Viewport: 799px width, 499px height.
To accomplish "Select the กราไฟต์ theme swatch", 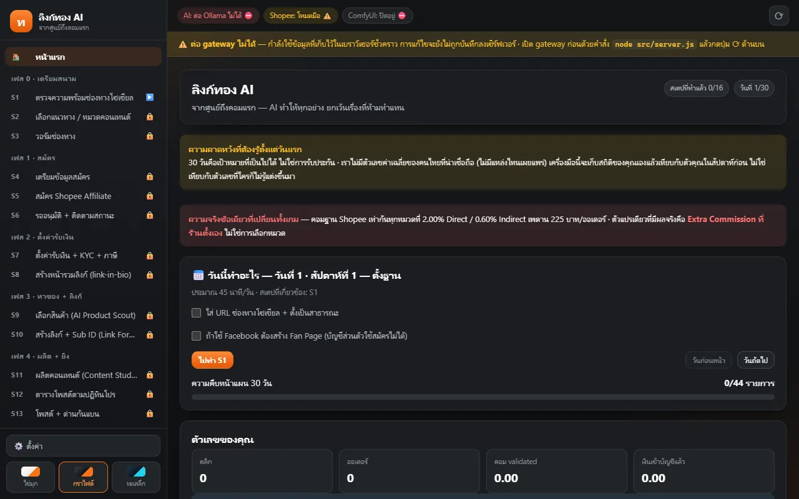I will (83, 477).
